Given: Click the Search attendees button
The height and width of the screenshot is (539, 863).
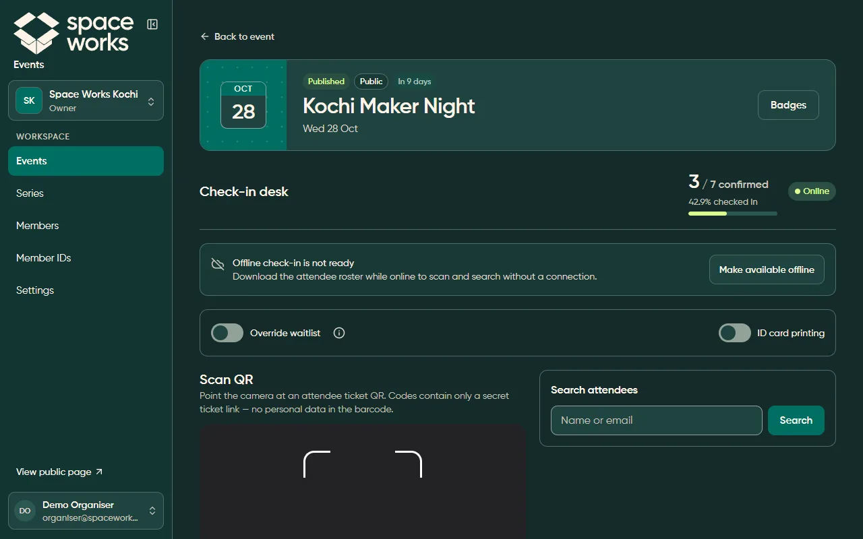Looking at the screenshot, I should (x=796, y=420).
